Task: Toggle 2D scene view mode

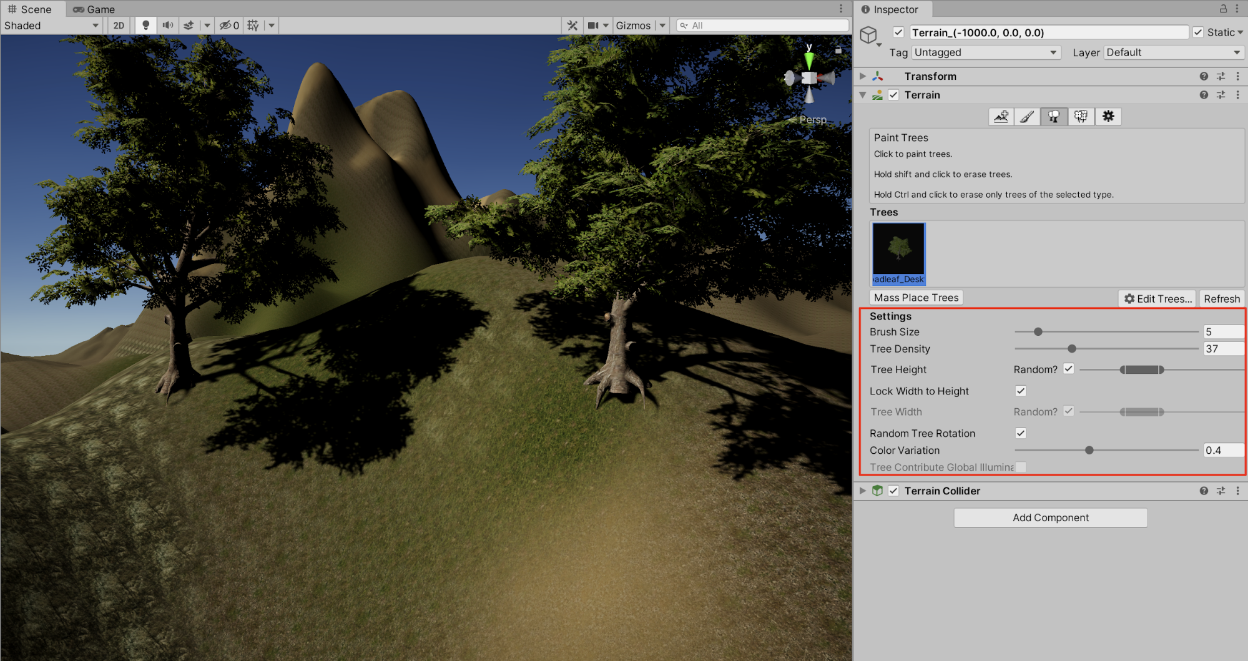Action: (x=119, y=26)
